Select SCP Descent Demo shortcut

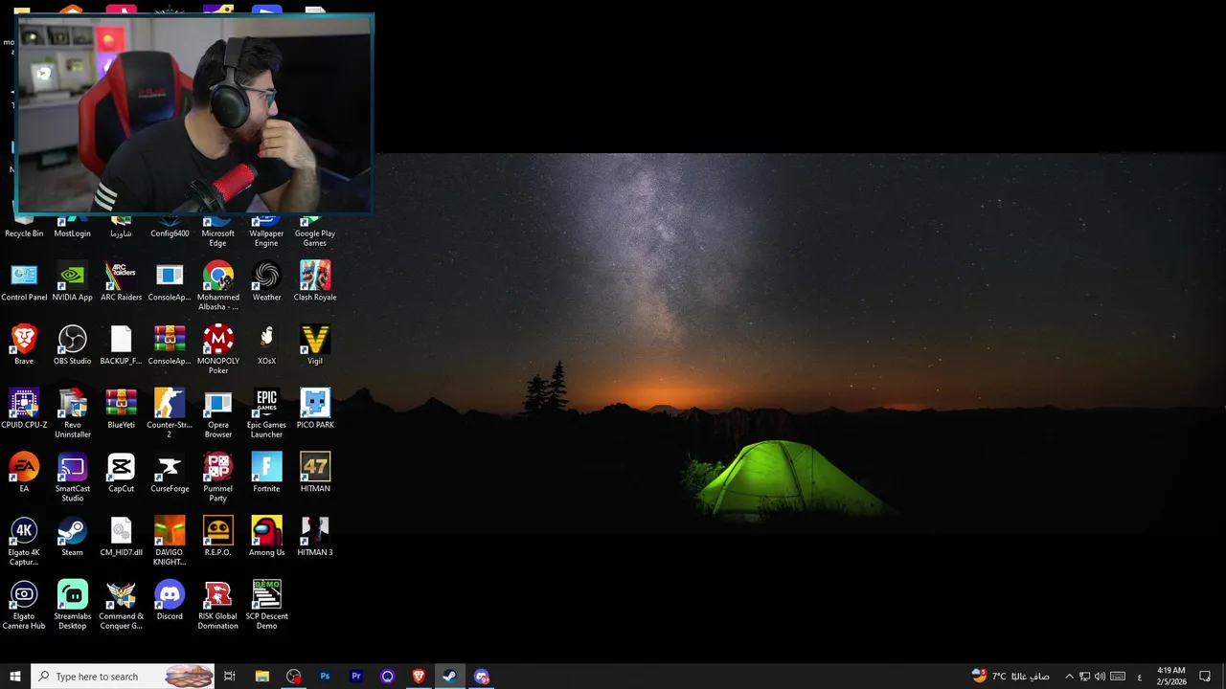tap(266, 605)
